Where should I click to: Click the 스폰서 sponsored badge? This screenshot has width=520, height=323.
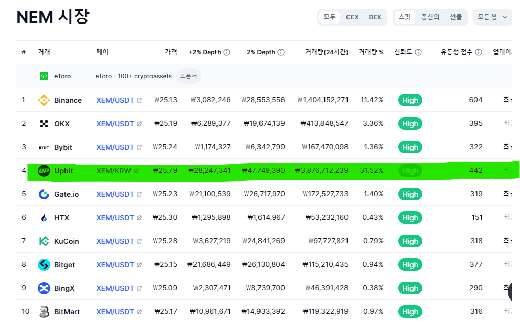188,76
